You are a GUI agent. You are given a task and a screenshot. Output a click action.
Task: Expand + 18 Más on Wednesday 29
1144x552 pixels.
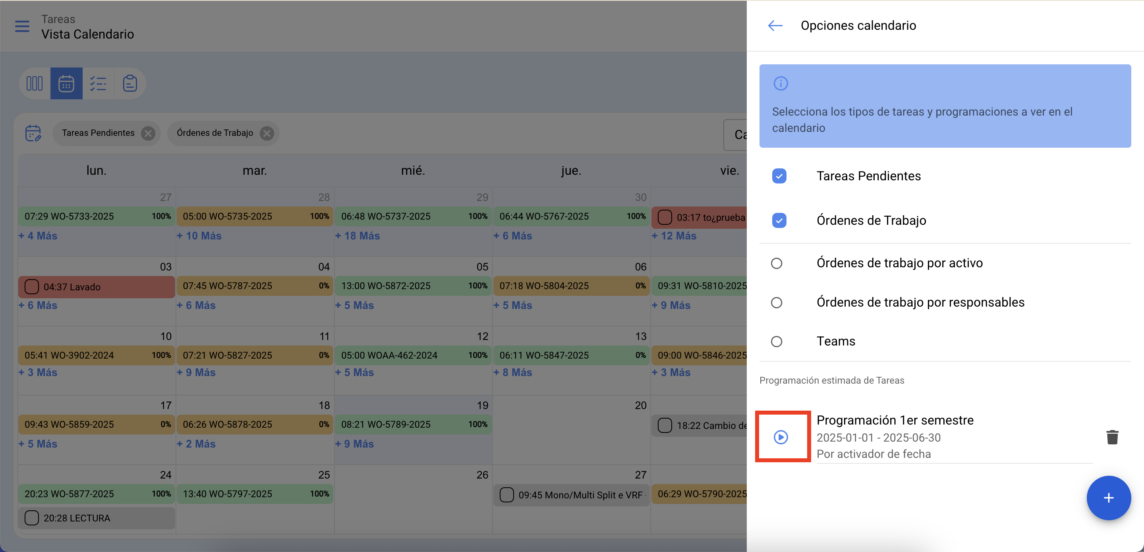[357, 236]
